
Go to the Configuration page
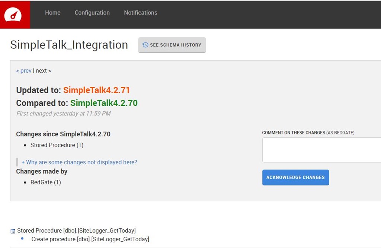[92, 13]
